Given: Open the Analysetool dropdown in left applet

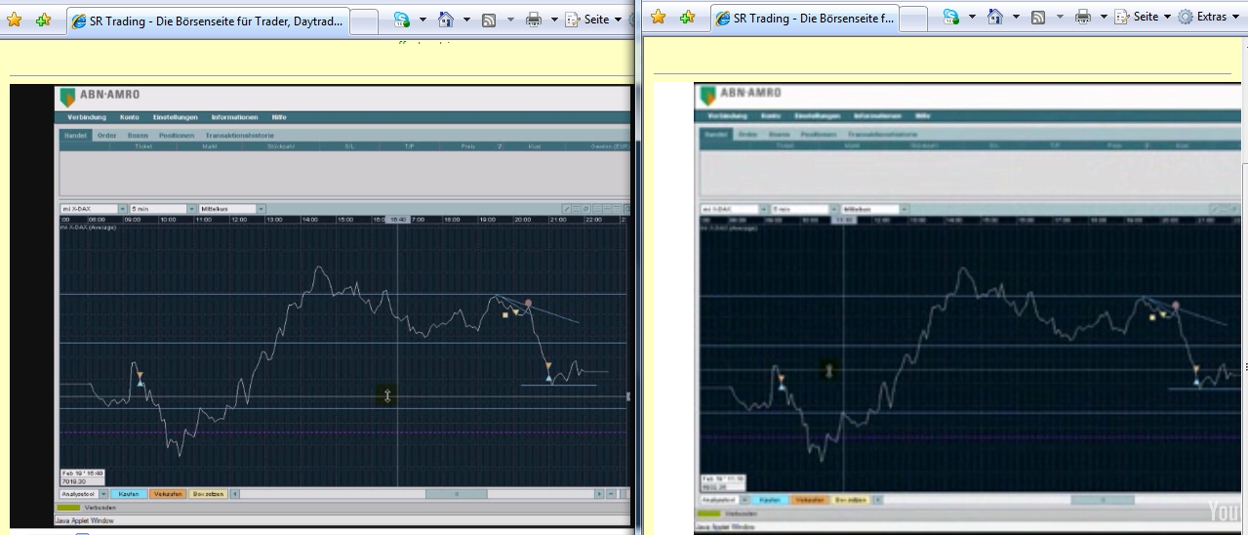Looking at the screenshot, I should [83, 494].
